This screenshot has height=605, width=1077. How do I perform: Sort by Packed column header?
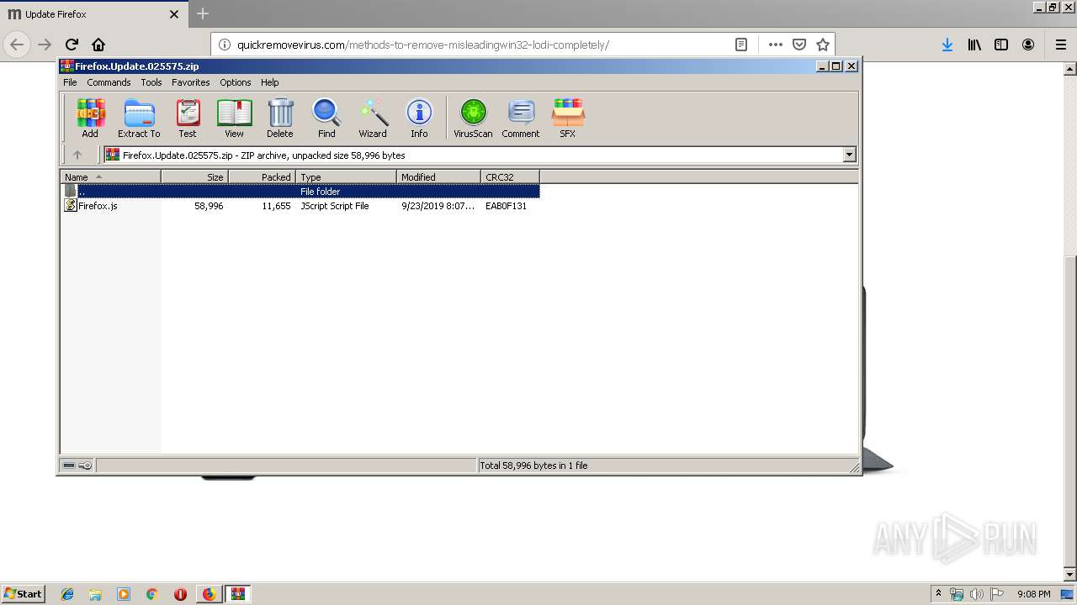262,176
